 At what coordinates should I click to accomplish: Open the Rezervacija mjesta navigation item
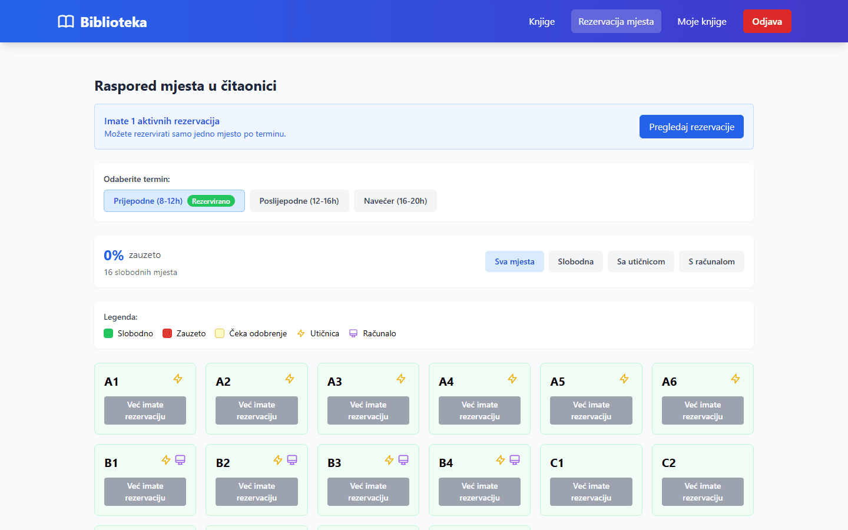616,21
